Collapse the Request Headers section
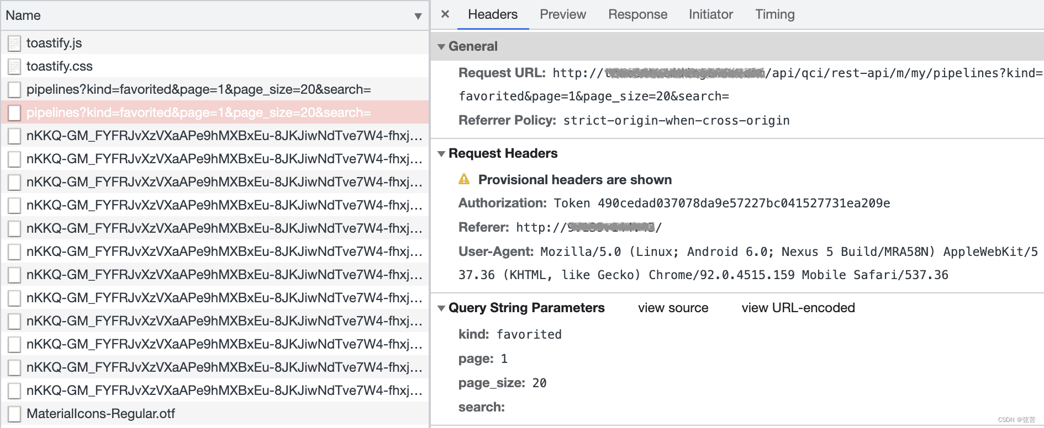1044x428 pixels. [441, 154]
